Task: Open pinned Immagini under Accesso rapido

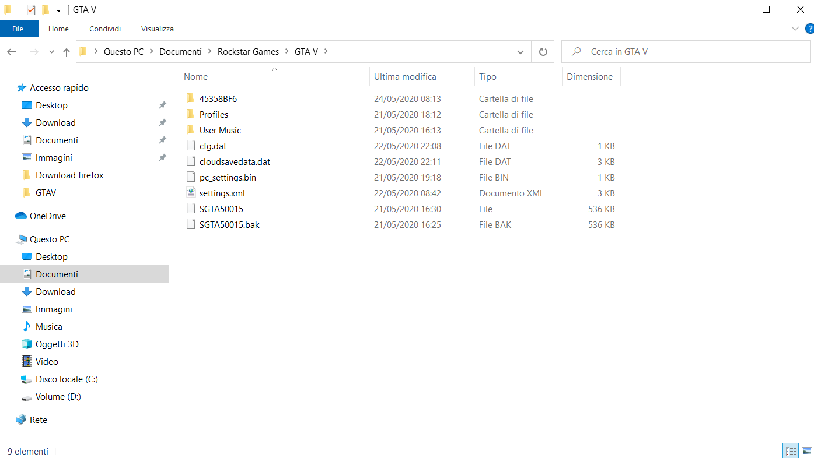Action: pyautogui.click(x=54, y=158)
